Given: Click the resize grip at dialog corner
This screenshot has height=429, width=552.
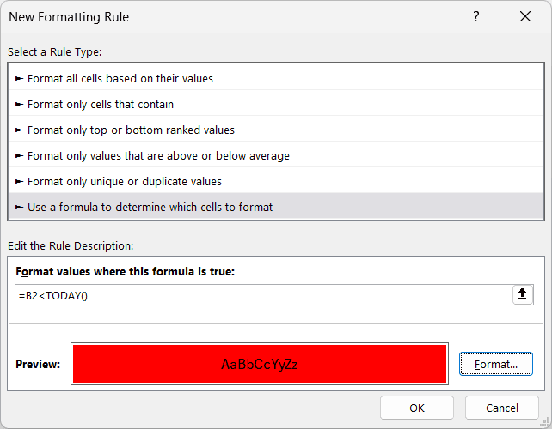Looking at the screenshot, I should (x=545, y=422).
